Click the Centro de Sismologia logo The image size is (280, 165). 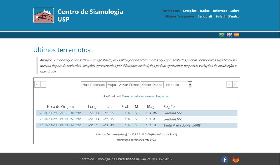click(44, 15)
